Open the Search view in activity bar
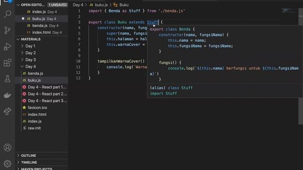 pos(8,14)
